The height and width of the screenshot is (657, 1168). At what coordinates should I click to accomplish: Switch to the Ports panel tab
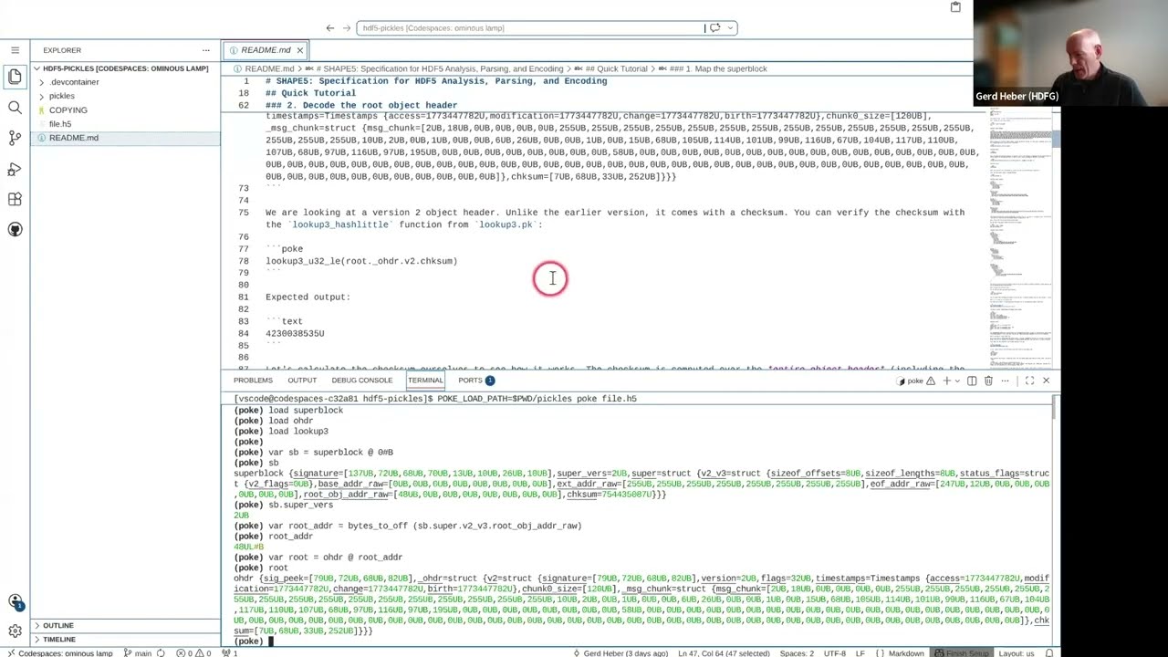click(x=476, y=381)
